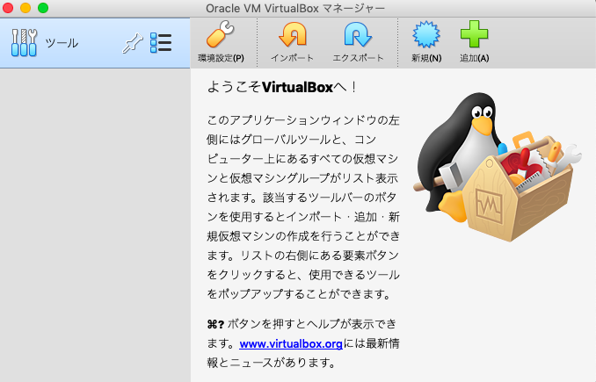Click the ようこそVirtualBoxへ! heading text
Screen dimensions: 596x382
(281, 87)
